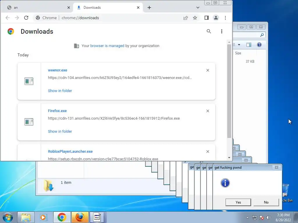Expand Explorer view options dropdown arrow
Viewport: 298px width, 223px height.
tap(239, 45)
